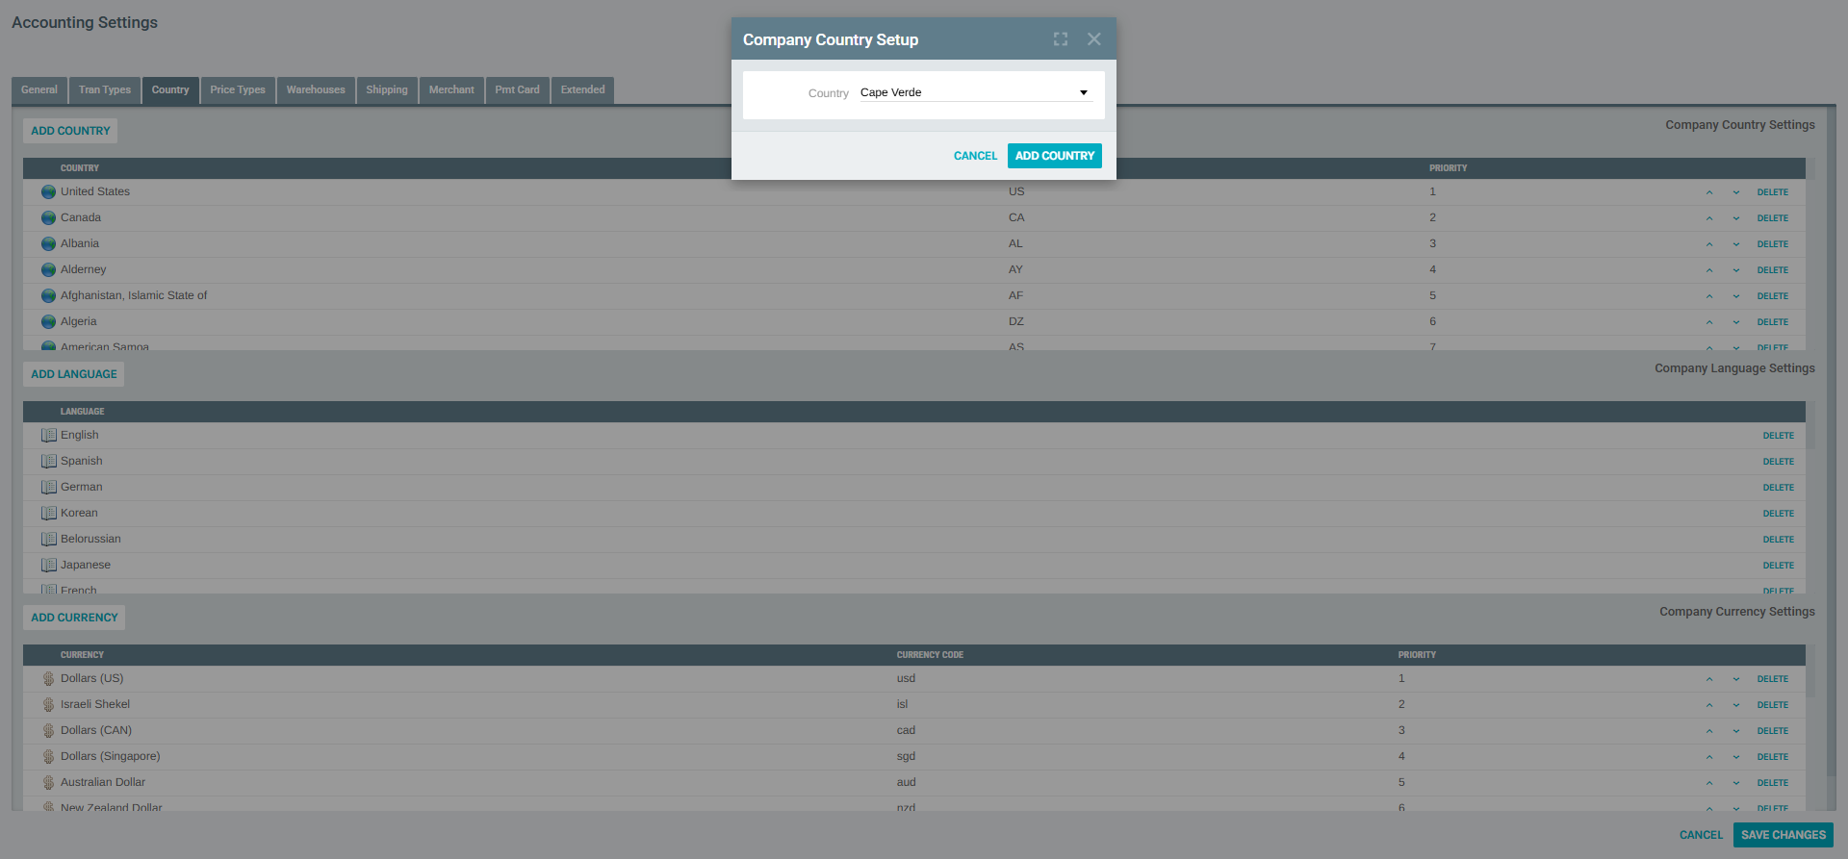This screenshot has width=1848, height=859.
Task: Click the currency icon beside Israeli Shekel
Action: 48,705
